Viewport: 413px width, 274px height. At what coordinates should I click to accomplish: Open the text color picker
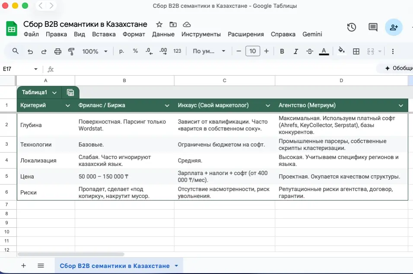[x=324, y=51]
